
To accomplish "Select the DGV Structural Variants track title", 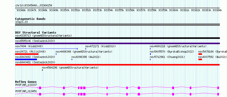I will click(36, 33).
